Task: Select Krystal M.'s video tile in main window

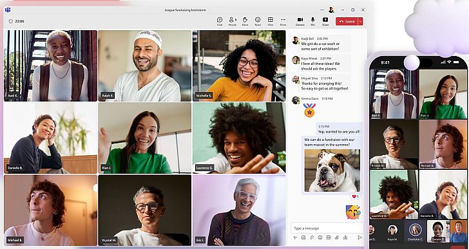Action: coord(145,210)
